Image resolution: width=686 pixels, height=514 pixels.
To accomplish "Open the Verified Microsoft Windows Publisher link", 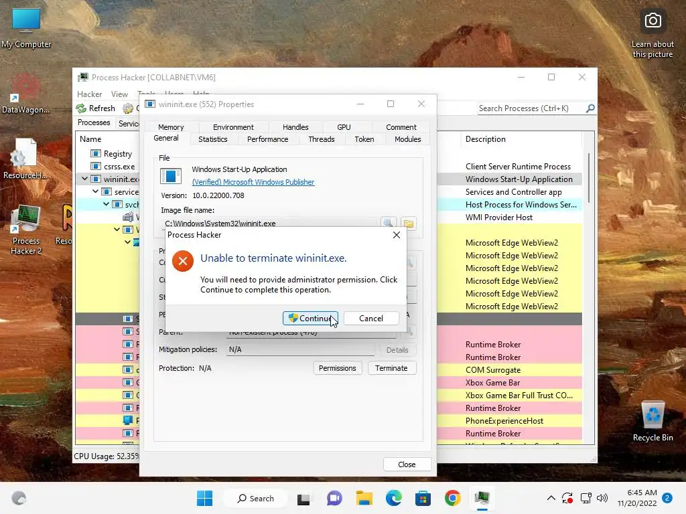I will (x=253, y=182).
